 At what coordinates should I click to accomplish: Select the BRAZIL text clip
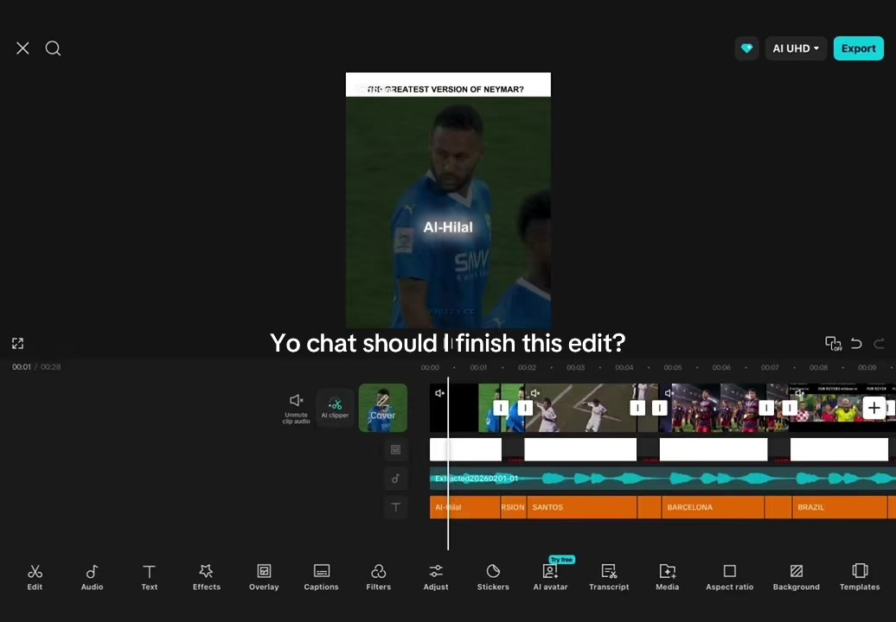click(x=840, y=507)
